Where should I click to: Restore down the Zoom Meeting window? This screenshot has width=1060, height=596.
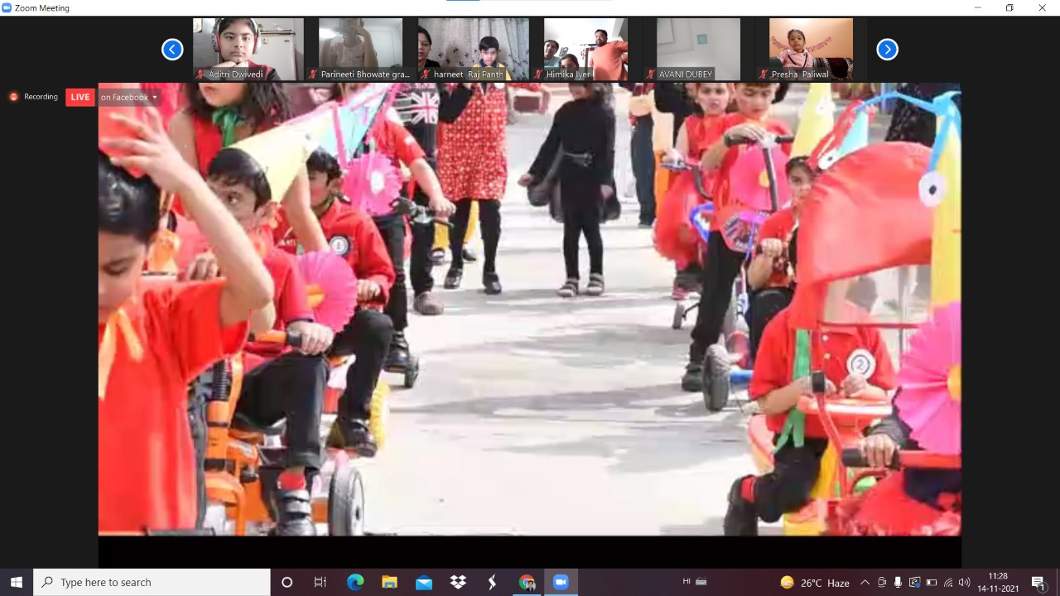[1009, 7]
